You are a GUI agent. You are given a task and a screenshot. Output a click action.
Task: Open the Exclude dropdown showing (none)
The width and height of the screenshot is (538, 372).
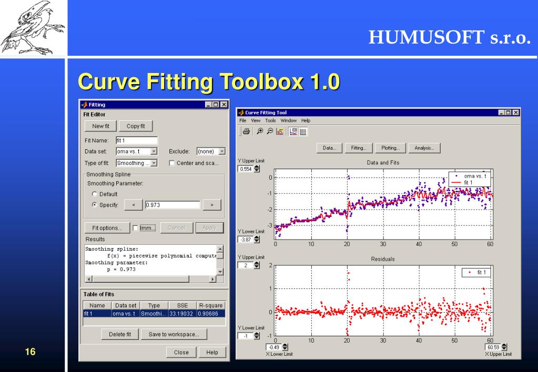(222, 151)
